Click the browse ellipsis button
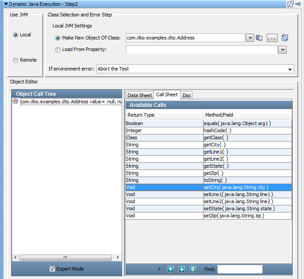Screen dimensions: 304x279 click(272, 38)
